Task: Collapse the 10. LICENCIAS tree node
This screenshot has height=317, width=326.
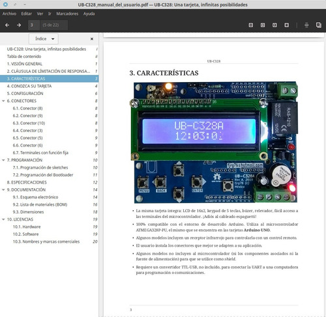Action: coord(3,219)
